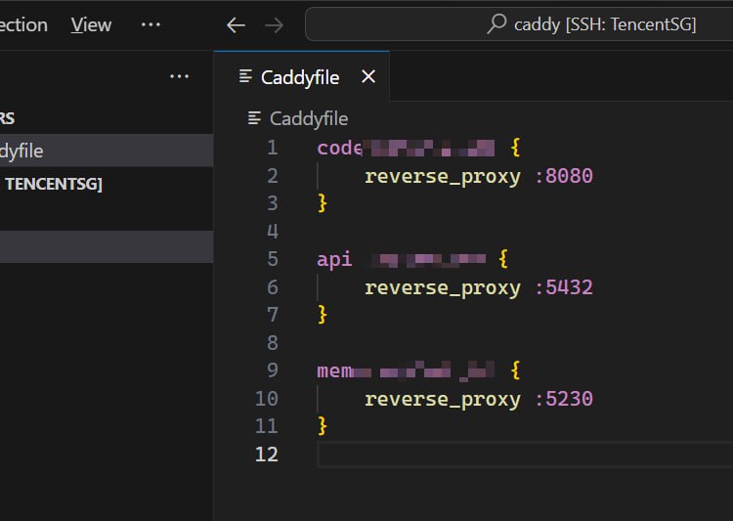Collapse the Open Editors section header
The height and width of the screenshot is (521, 733).
coord(8,118)
